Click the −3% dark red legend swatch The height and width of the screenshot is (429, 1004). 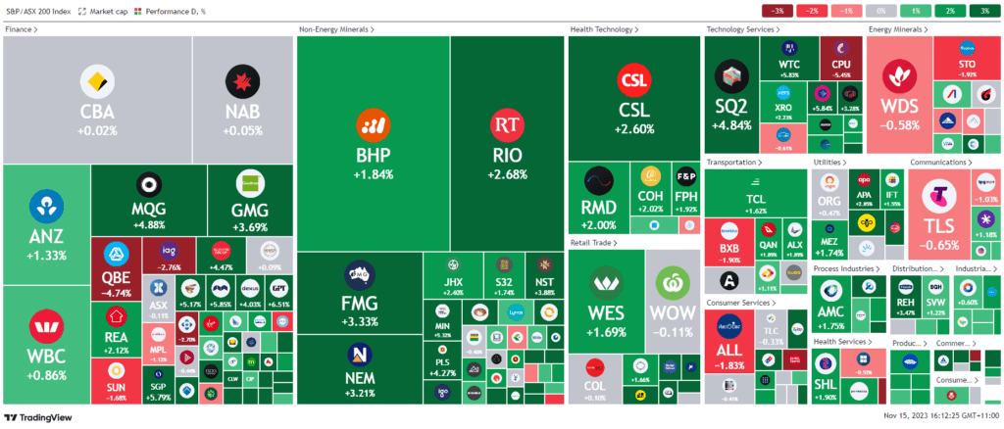(x=777, y=11)
